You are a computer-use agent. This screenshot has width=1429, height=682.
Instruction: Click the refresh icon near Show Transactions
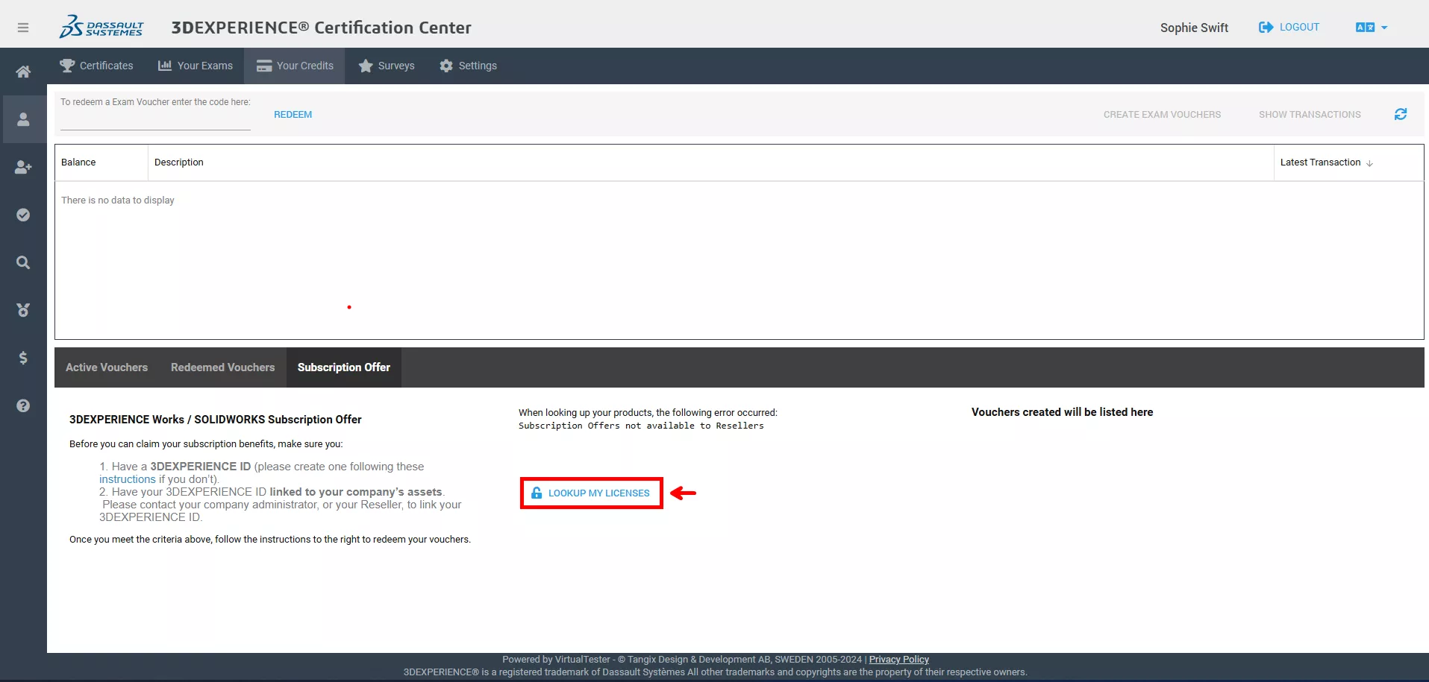[x=1400, y=114]
